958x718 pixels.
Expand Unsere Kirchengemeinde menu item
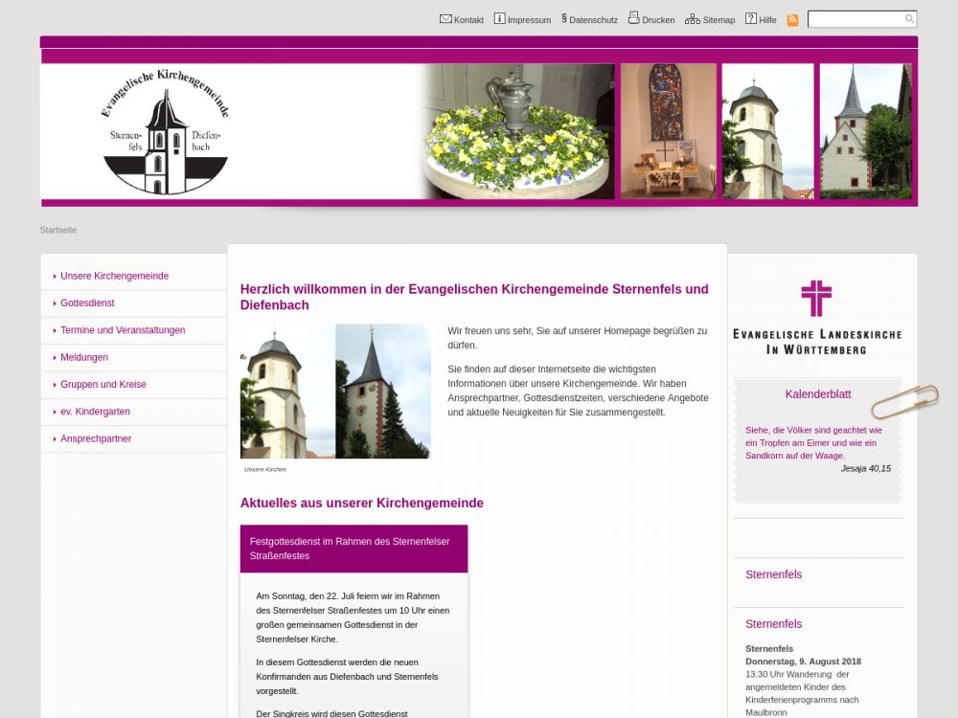(x=114, y=276)
